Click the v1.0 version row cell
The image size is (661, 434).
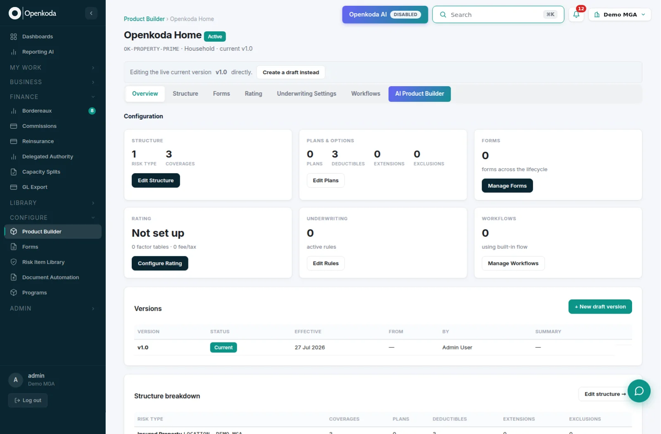tap(143, 348)
